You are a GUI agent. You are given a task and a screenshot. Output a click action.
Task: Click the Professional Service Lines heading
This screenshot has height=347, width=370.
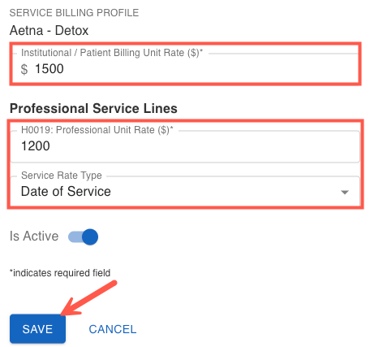tap(93, 108)
